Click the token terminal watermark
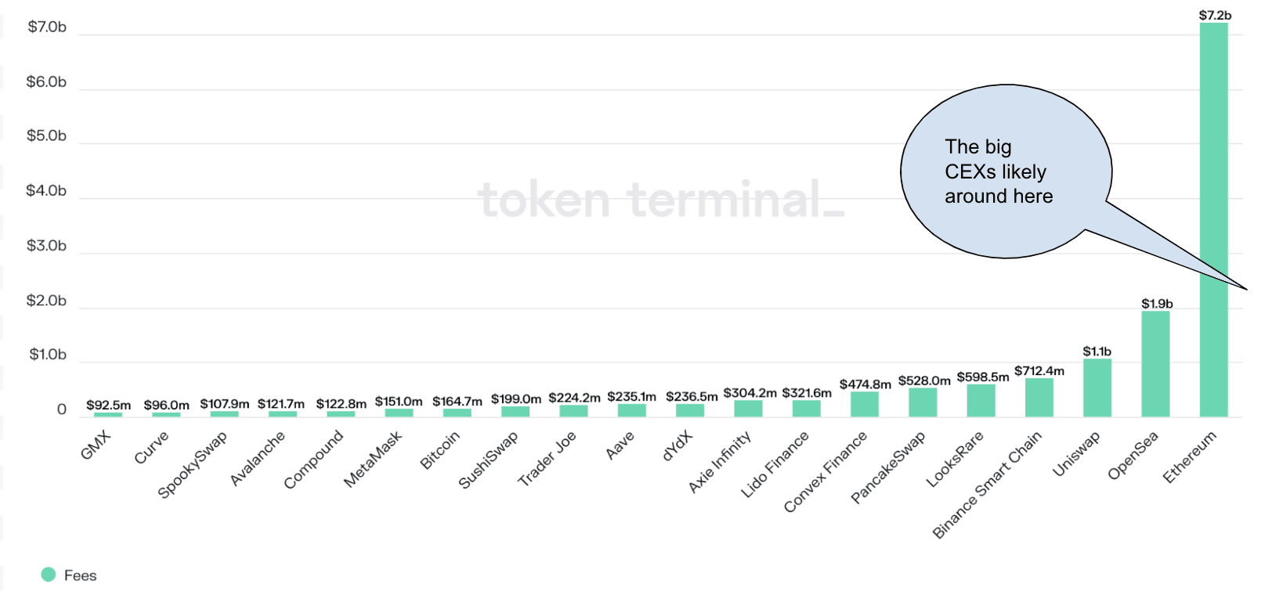The width and height of the screenshot is (1272, 595). tap(662, 200)
